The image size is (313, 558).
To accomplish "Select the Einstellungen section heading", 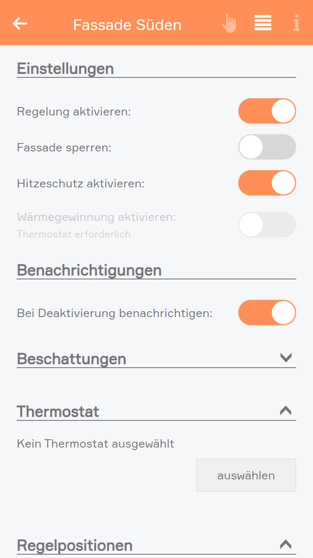I will [x=66, y=68].
